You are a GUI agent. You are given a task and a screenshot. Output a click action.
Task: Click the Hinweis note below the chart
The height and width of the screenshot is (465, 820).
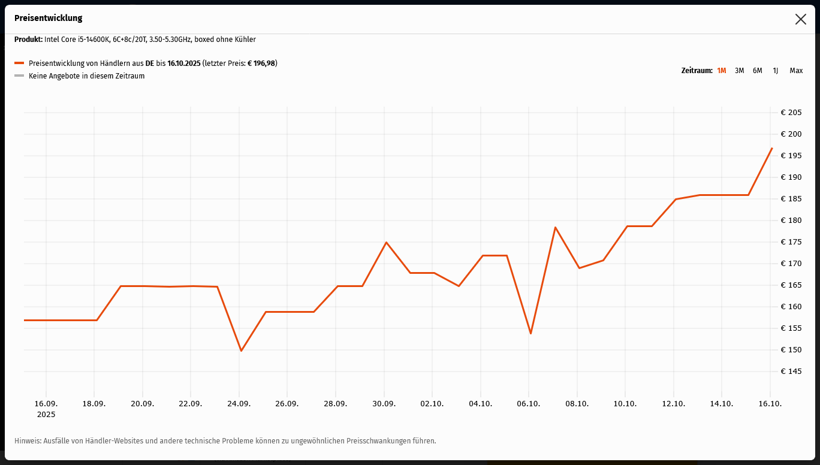click(225, 441)
